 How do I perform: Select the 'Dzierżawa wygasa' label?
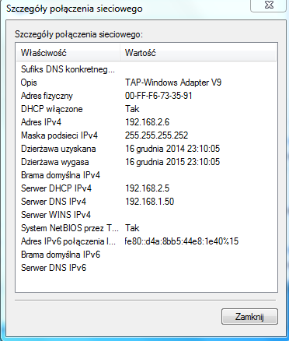tap(55, 162)
